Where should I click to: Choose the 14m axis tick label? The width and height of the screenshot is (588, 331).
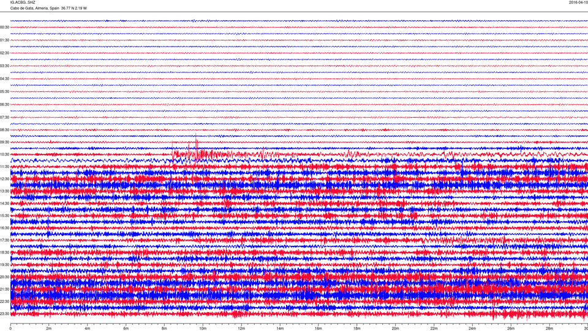click(280, 329)
